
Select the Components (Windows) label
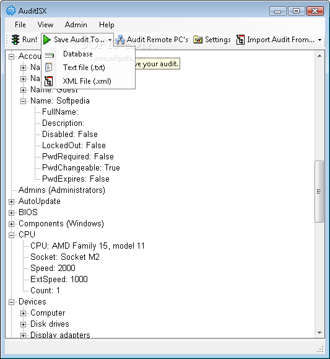61,224
